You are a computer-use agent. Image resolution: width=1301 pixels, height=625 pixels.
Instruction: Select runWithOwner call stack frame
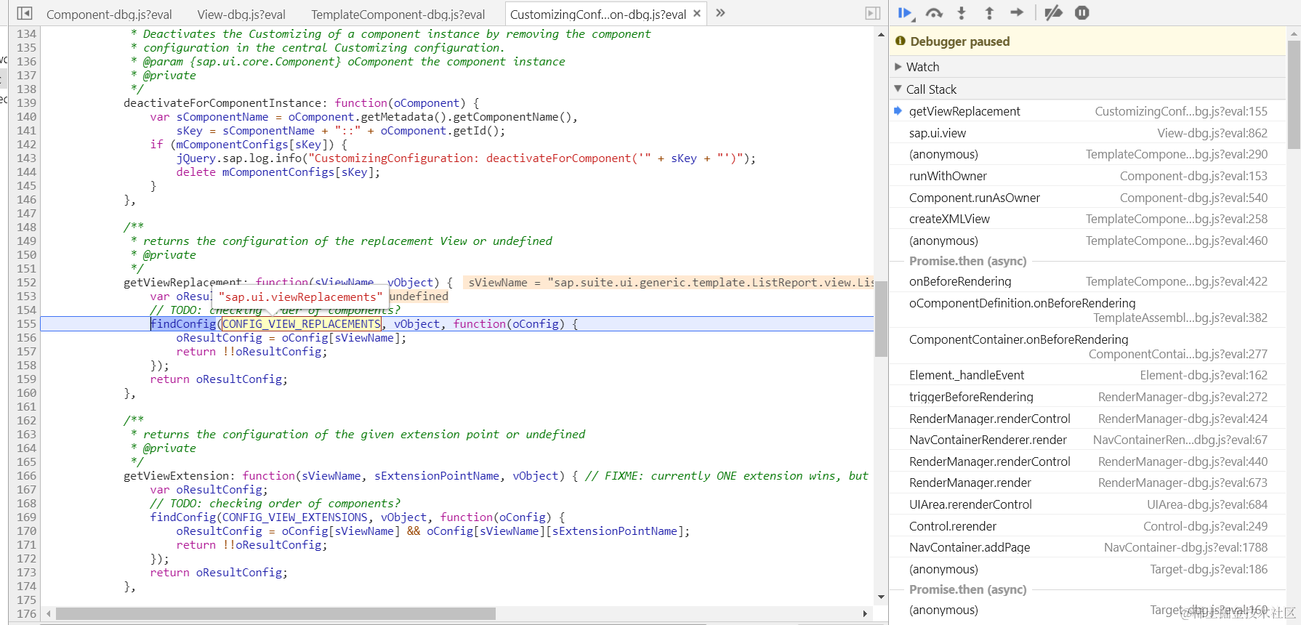pyautogui.click(x=1088, y=176)
